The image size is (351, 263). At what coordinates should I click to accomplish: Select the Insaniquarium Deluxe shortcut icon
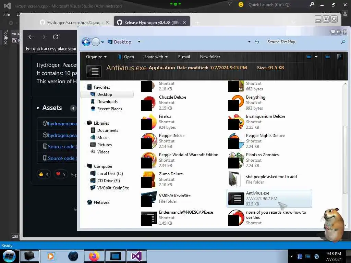click(x=236, y=122)
